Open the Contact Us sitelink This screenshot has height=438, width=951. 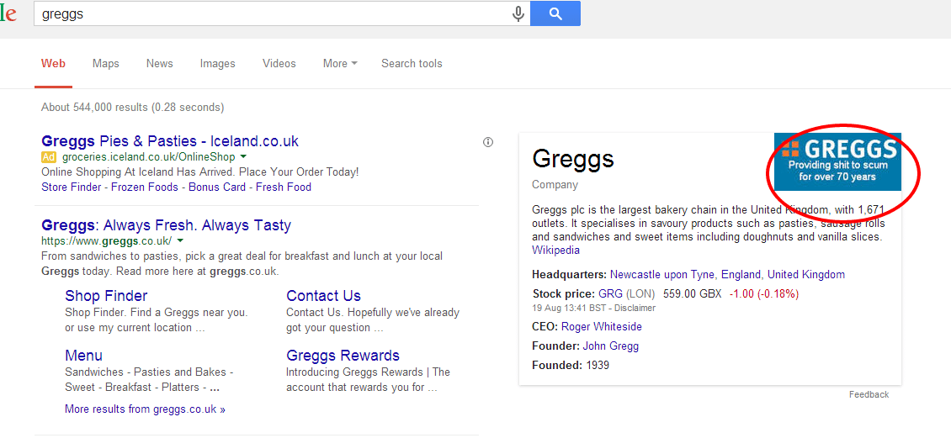click(323, 296)
